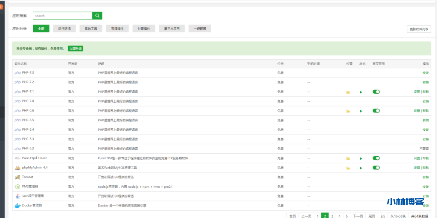Screen dimensions: 437x218
Task: Open the PHP-7.1 folder location icon
Action: pyautogui.click(x=348, y=92)
